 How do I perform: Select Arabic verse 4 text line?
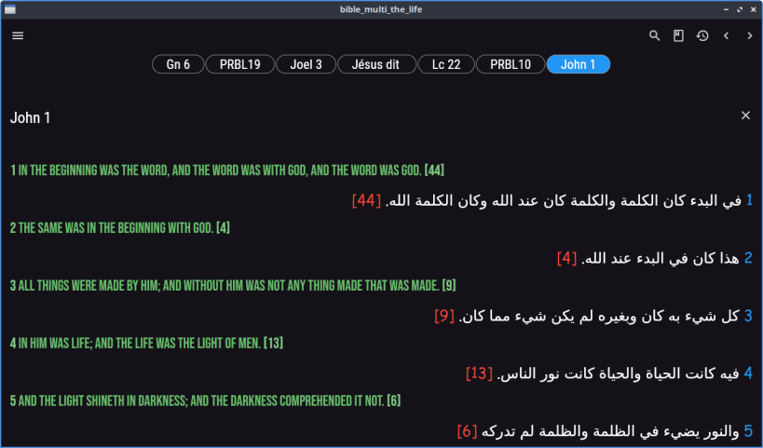tap(609, 373)
